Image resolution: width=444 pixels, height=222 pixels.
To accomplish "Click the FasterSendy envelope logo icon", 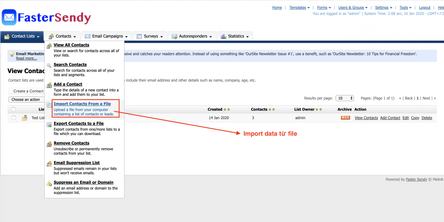I will pyautogui.click(x=9, y=18).
